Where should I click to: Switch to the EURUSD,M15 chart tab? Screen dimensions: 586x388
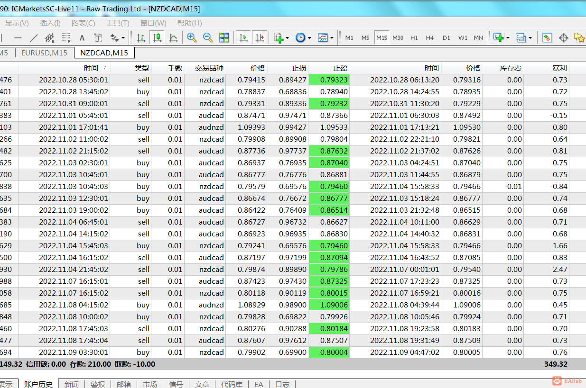click(x=44, y=53)
